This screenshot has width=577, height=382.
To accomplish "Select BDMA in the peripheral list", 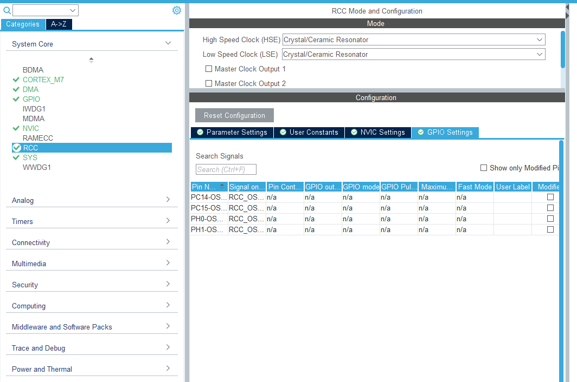I will coord(33,70).
